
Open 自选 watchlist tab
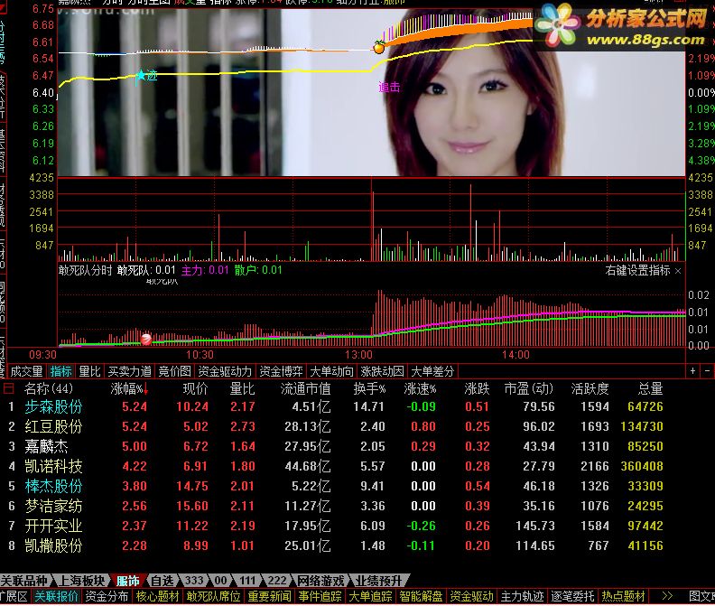(x=162, y=581)
